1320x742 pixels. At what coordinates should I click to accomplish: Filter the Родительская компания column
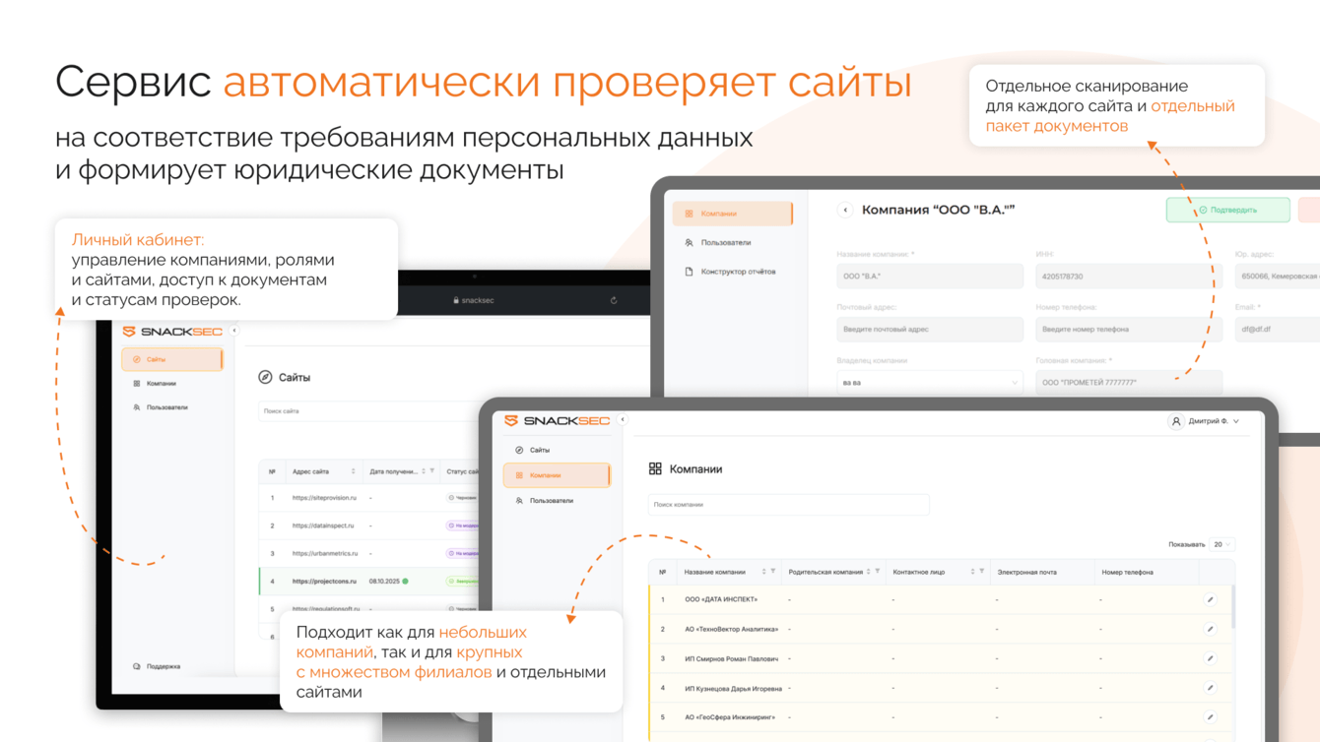[x=878, y=572]
